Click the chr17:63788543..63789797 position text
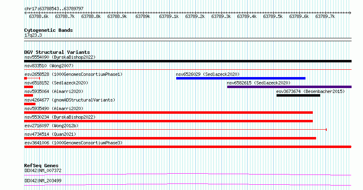Screen dimensions: 363x190 54,9
